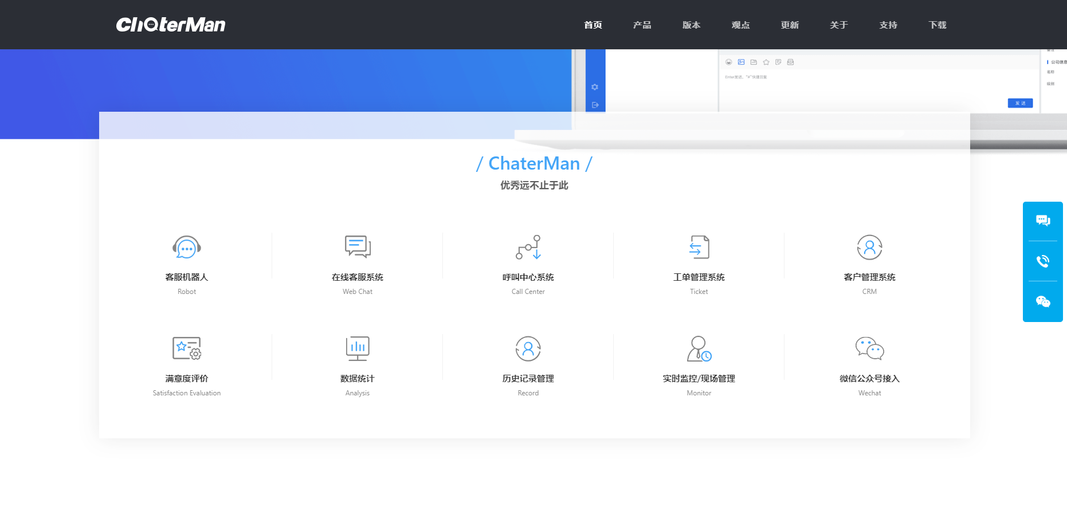Open the 在线客服系统 link
This screenshot has height=522, width=1067.
[358, 277]
